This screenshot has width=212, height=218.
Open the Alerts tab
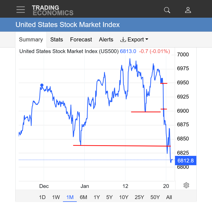tap(106, 40)
